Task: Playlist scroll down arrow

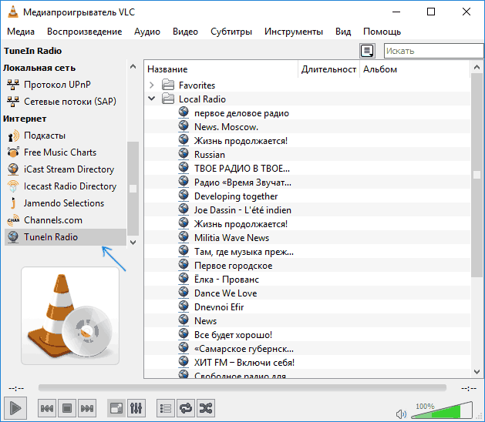Action: 477,372
